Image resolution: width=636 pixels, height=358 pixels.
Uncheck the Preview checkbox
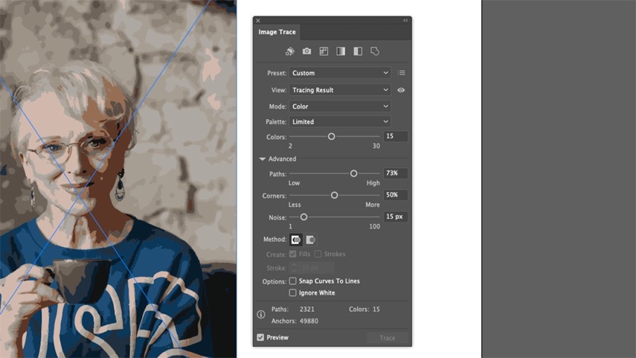260,338
